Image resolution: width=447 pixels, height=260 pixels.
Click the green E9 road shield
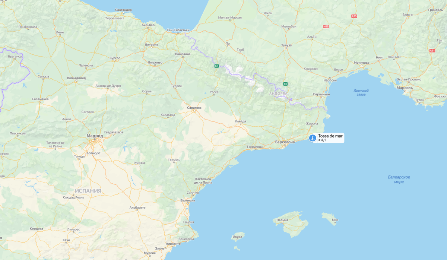click(x=285, y=84)
